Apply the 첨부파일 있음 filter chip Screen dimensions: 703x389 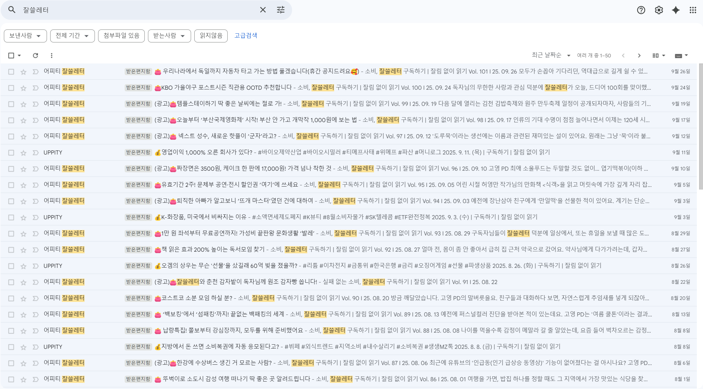pos(121,36)
